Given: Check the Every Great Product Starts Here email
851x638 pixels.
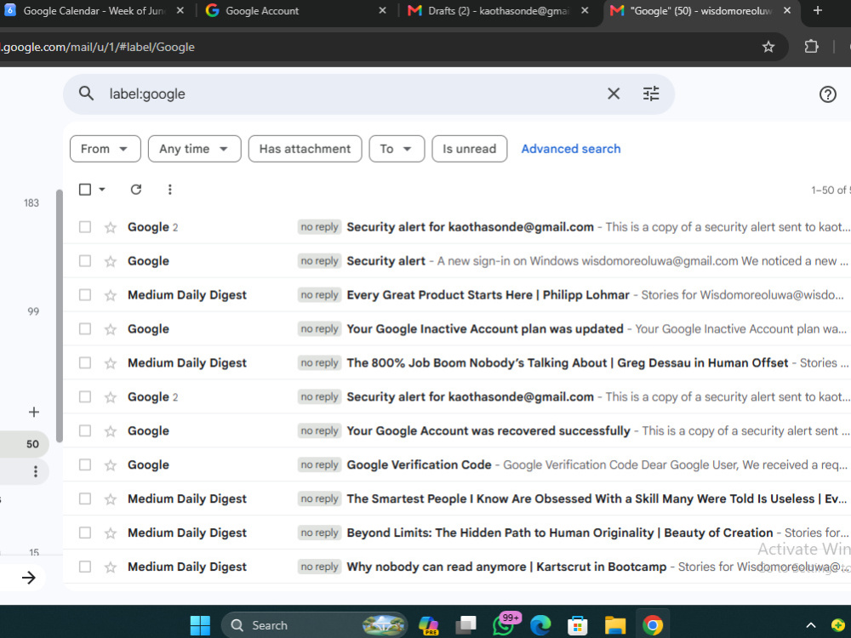Looking at the screenshot, I should (84, 294).
